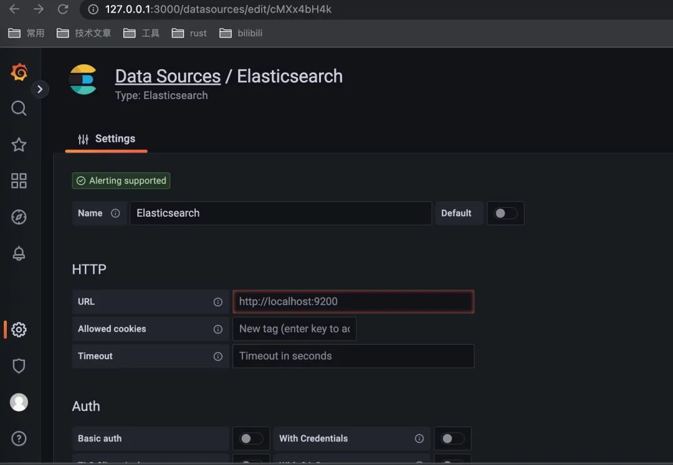Click the HTTP section heading
The width and height of the screenshot is (673, 465).
(89, 269)
